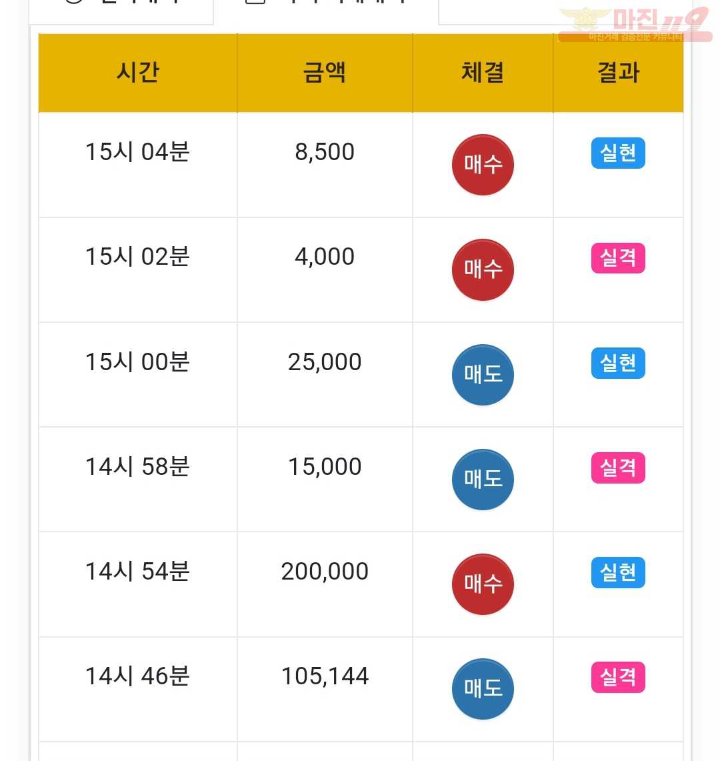The width and height of the screenshot is (720, 761).
Task: Select the 실현 label for 15시 04분
Action: coord(618,153)
